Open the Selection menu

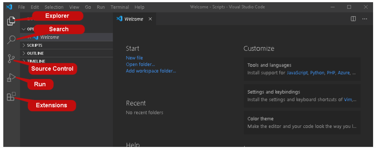(x=54, y=7)
